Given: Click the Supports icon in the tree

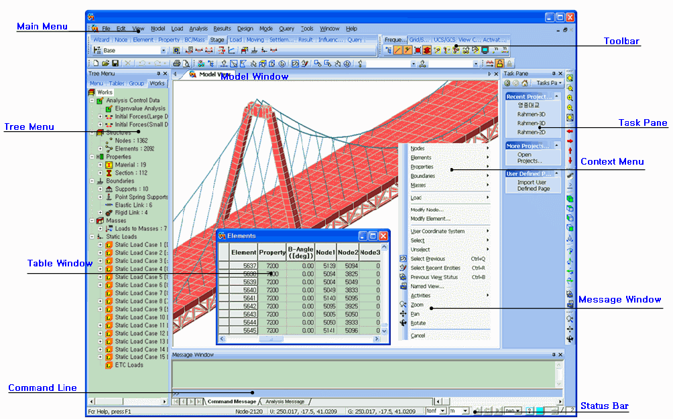Looking at the screenshot, I should pos(109,189).
